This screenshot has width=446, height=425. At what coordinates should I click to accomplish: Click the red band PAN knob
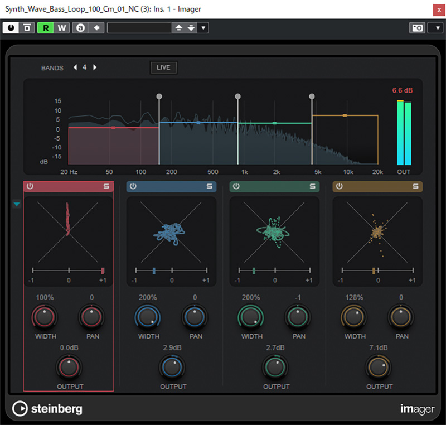tap(91, 317)
